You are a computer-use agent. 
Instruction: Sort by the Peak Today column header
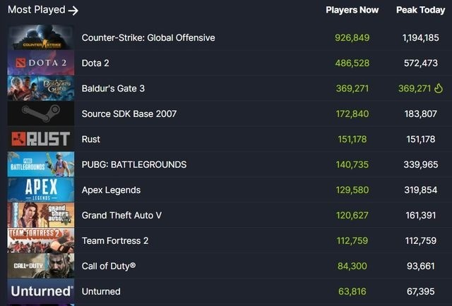[420, 10]
